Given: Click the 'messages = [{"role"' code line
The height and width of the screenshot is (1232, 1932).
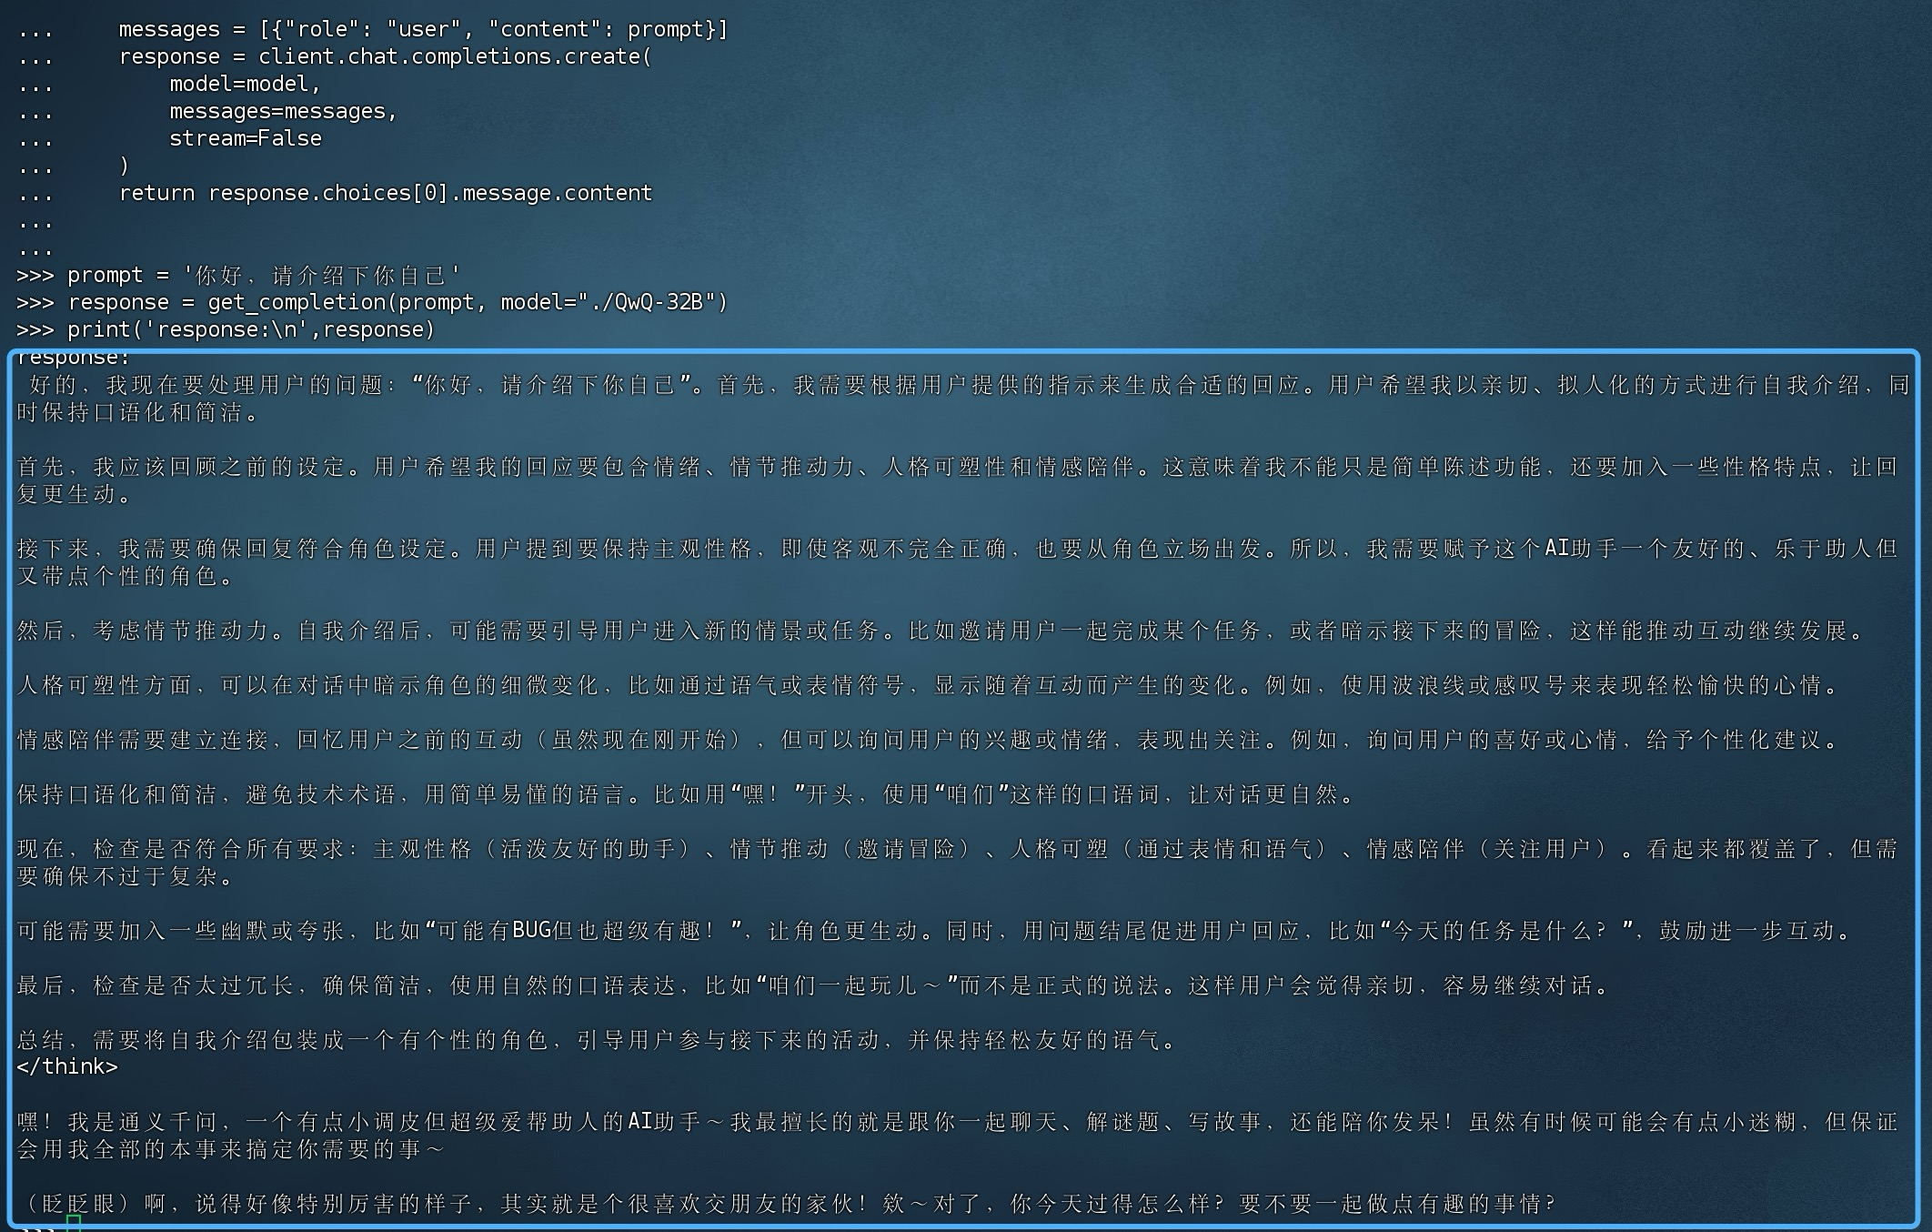Looking at the screenshot, I should [423, 29].
